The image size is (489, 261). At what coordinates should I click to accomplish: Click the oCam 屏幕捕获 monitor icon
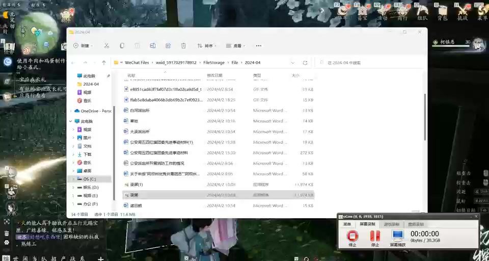[398, 236]
